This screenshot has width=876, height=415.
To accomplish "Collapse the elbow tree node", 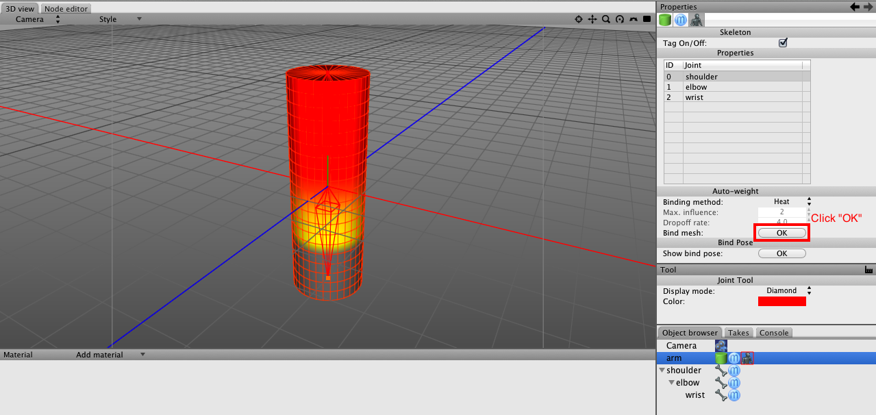I will (672, 383).
